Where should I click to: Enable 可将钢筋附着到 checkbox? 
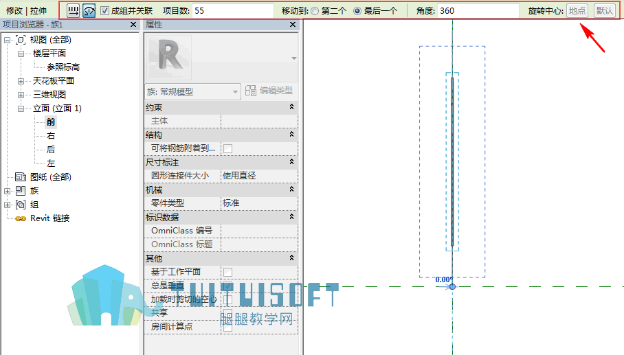(x=227, y=149)
